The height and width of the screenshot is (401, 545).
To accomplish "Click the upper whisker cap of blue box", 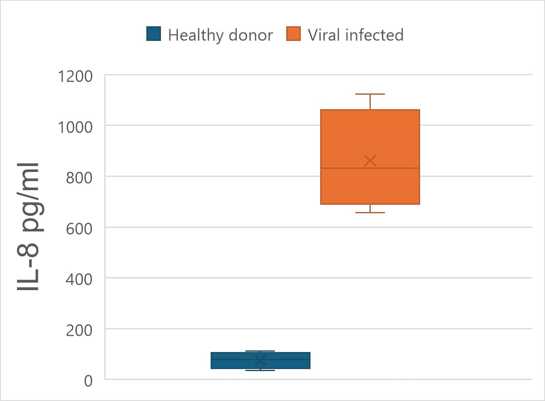I will coord(260,351).
